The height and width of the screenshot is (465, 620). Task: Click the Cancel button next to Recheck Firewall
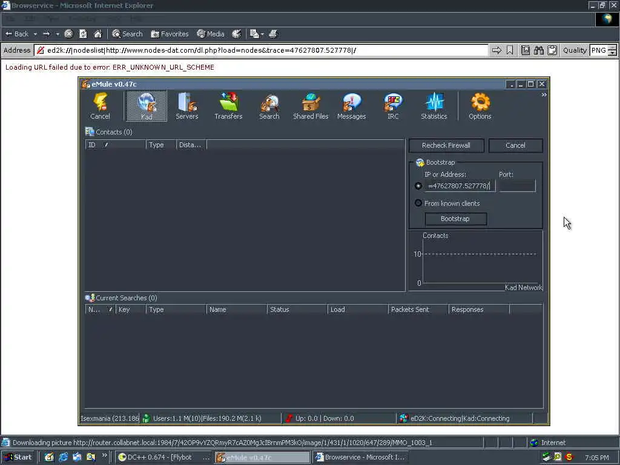point(516,145)
